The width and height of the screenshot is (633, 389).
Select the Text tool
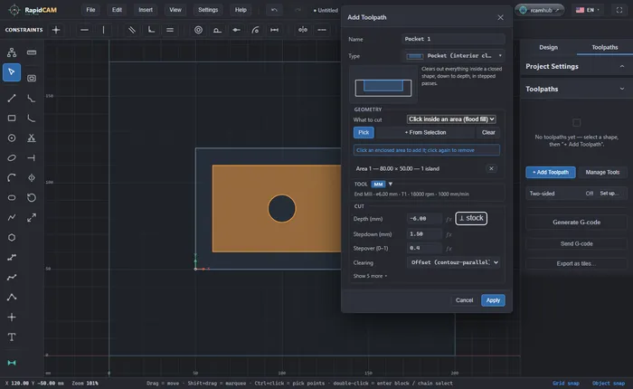tap(12, 337)
